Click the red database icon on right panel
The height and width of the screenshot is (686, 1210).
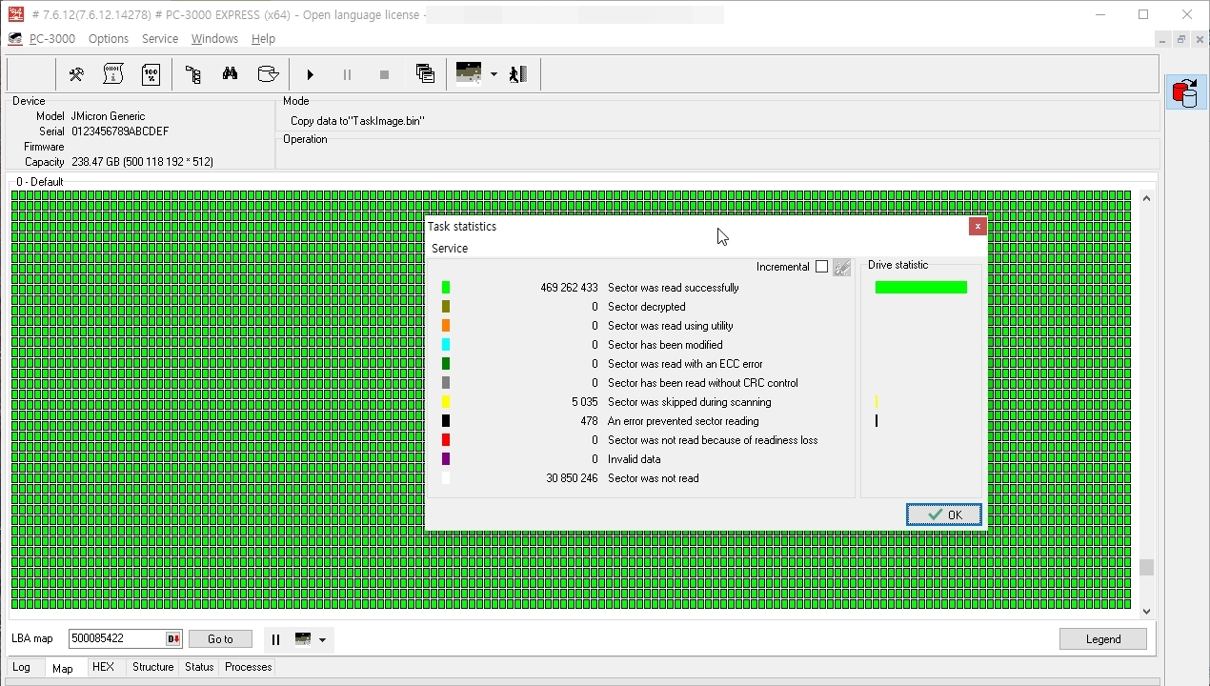tap(1185, 93)
